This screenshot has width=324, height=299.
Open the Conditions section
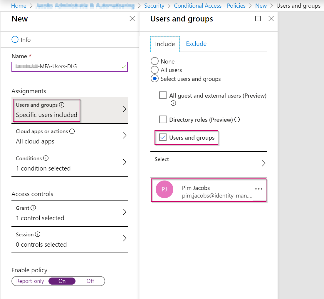[70, 163]
